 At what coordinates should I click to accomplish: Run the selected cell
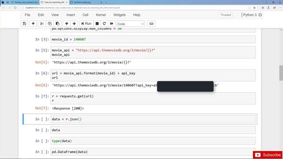[86, 23]
